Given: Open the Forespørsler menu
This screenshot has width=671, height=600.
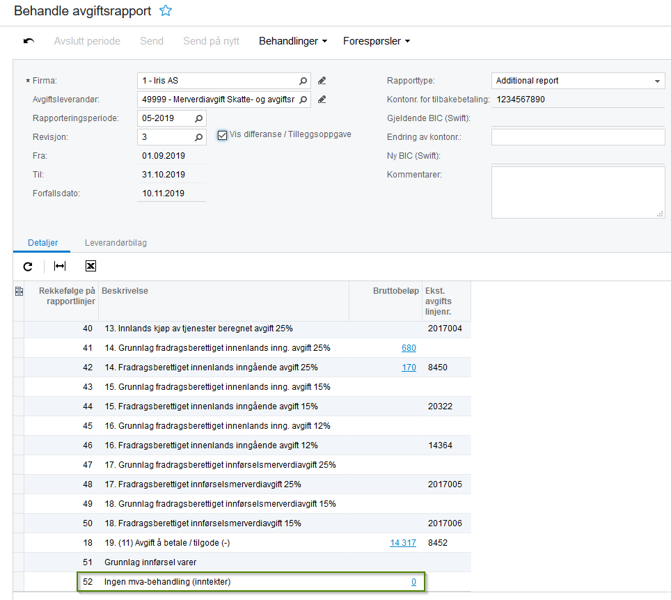Looking at the screenshot, I should [377, 41].
